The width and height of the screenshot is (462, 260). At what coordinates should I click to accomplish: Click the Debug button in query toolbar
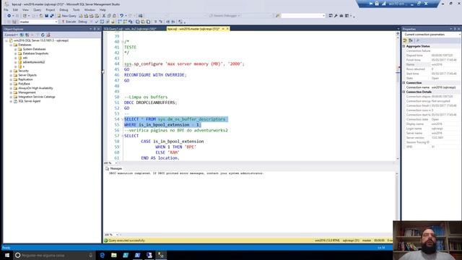(x=82, y=22)
